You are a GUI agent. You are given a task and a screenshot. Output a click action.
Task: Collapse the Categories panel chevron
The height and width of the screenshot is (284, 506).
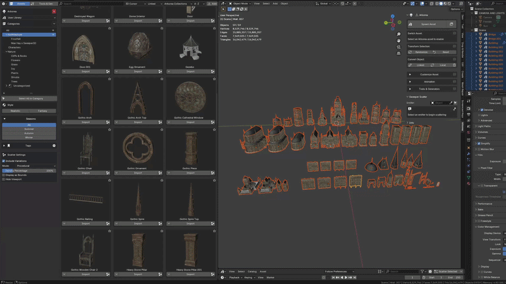pyautogui.click(x=54, y=24)
